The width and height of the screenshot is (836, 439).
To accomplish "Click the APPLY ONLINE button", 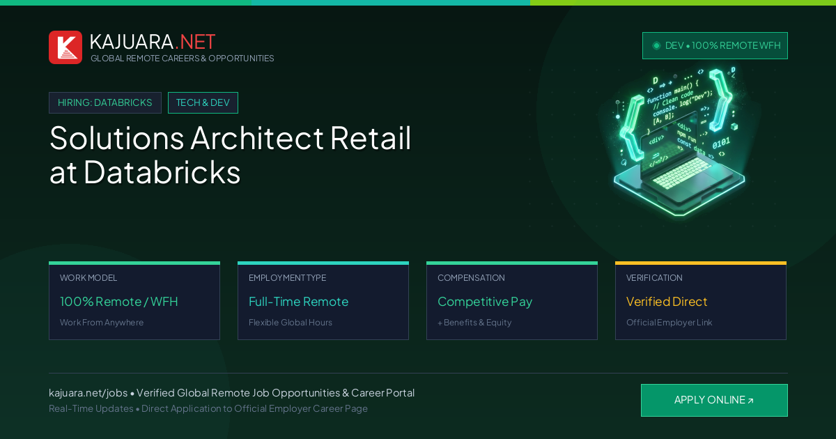I will tap(714, 400).
